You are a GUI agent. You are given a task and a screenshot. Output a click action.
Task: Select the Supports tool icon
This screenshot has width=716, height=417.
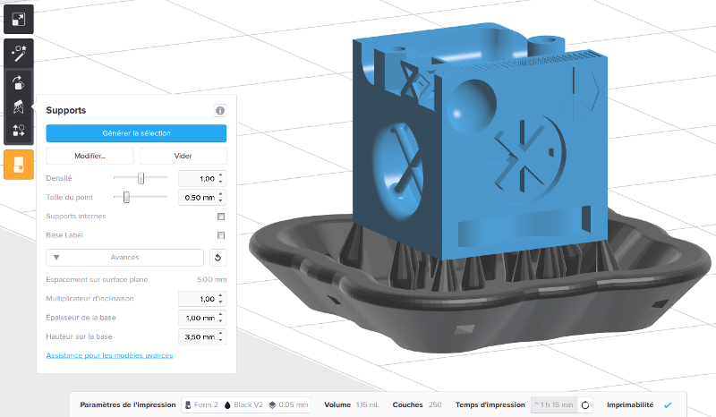19,106
